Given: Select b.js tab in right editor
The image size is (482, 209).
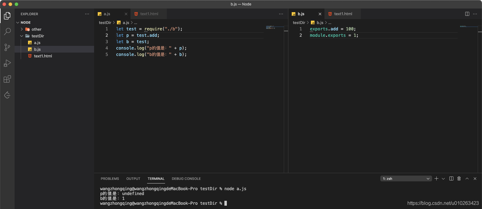Looking at the screenshot, I should [x=306, y=14].
